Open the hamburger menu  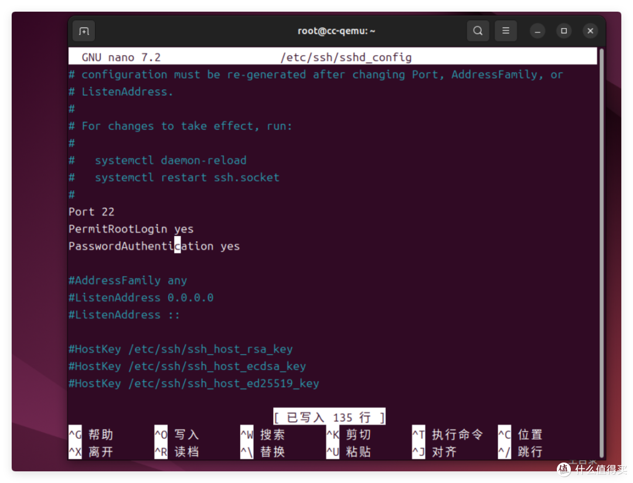click(x=506, y=31)
